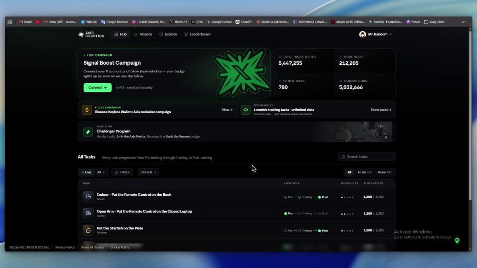The width and height of the screenshot is (477, 268).
Task: Open Open Arm Closed Laptop task
Action: (144, 211)
